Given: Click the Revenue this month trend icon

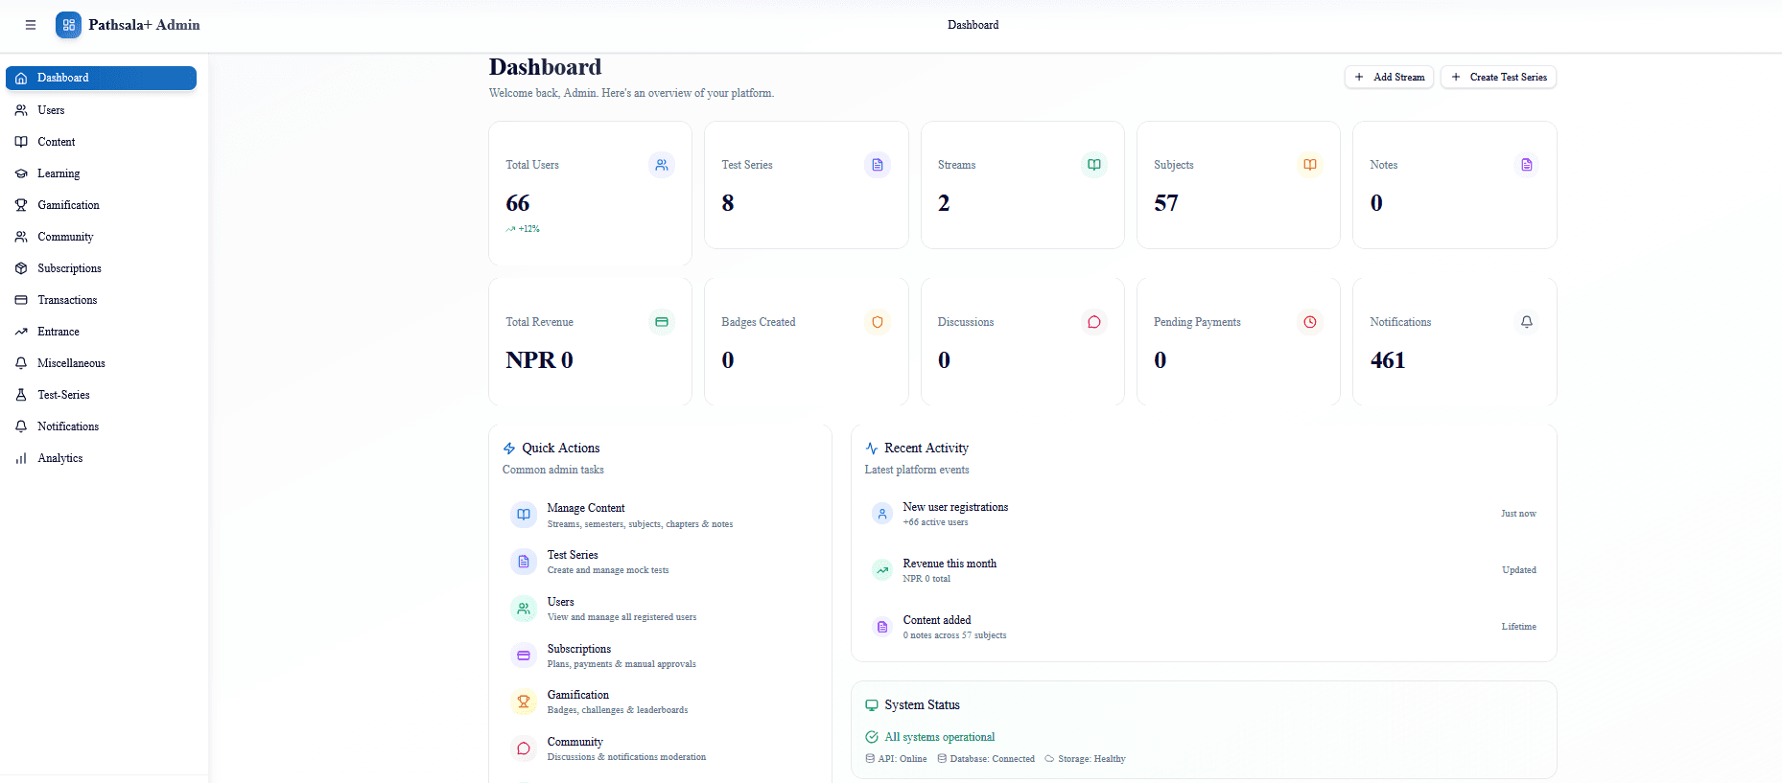Looking at the screenshot, I should (x=882, y=570).
